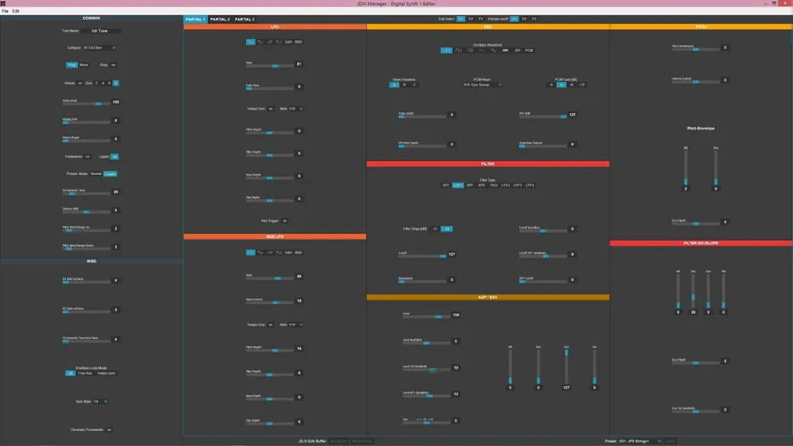The width and height of the screenshot is (793, 446).
Task: Toggle LFO Key Trigger on
Action: tap(285, 220)
